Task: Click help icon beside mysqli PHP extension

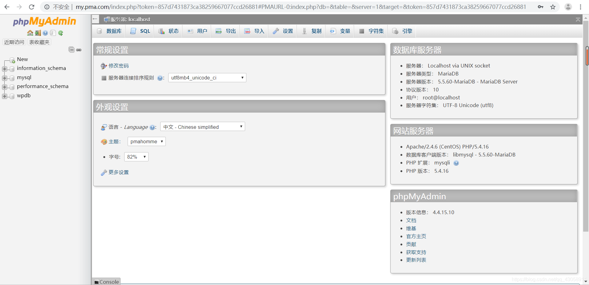Action: pyautogui.click(x=456, y=163)
